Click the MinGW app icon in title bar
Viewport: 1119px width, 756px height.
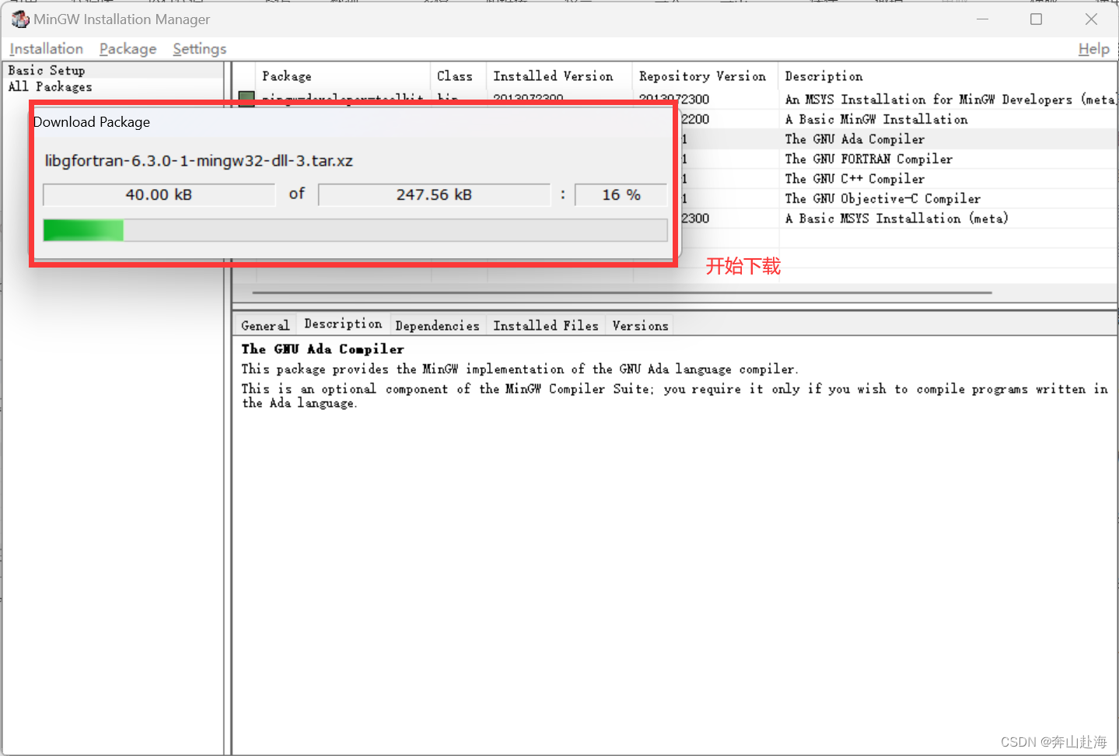click(19, 19)
